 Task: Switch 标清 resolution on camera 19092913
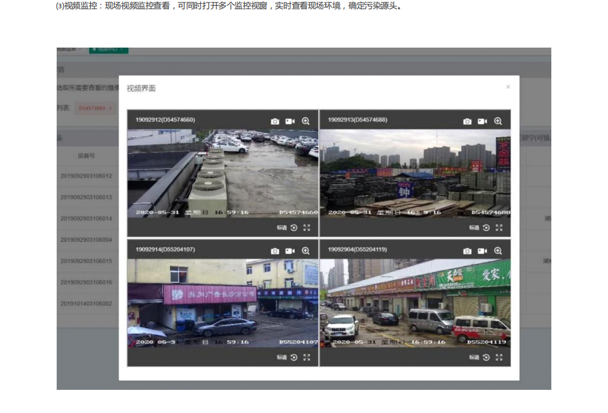tap(474, 228)
